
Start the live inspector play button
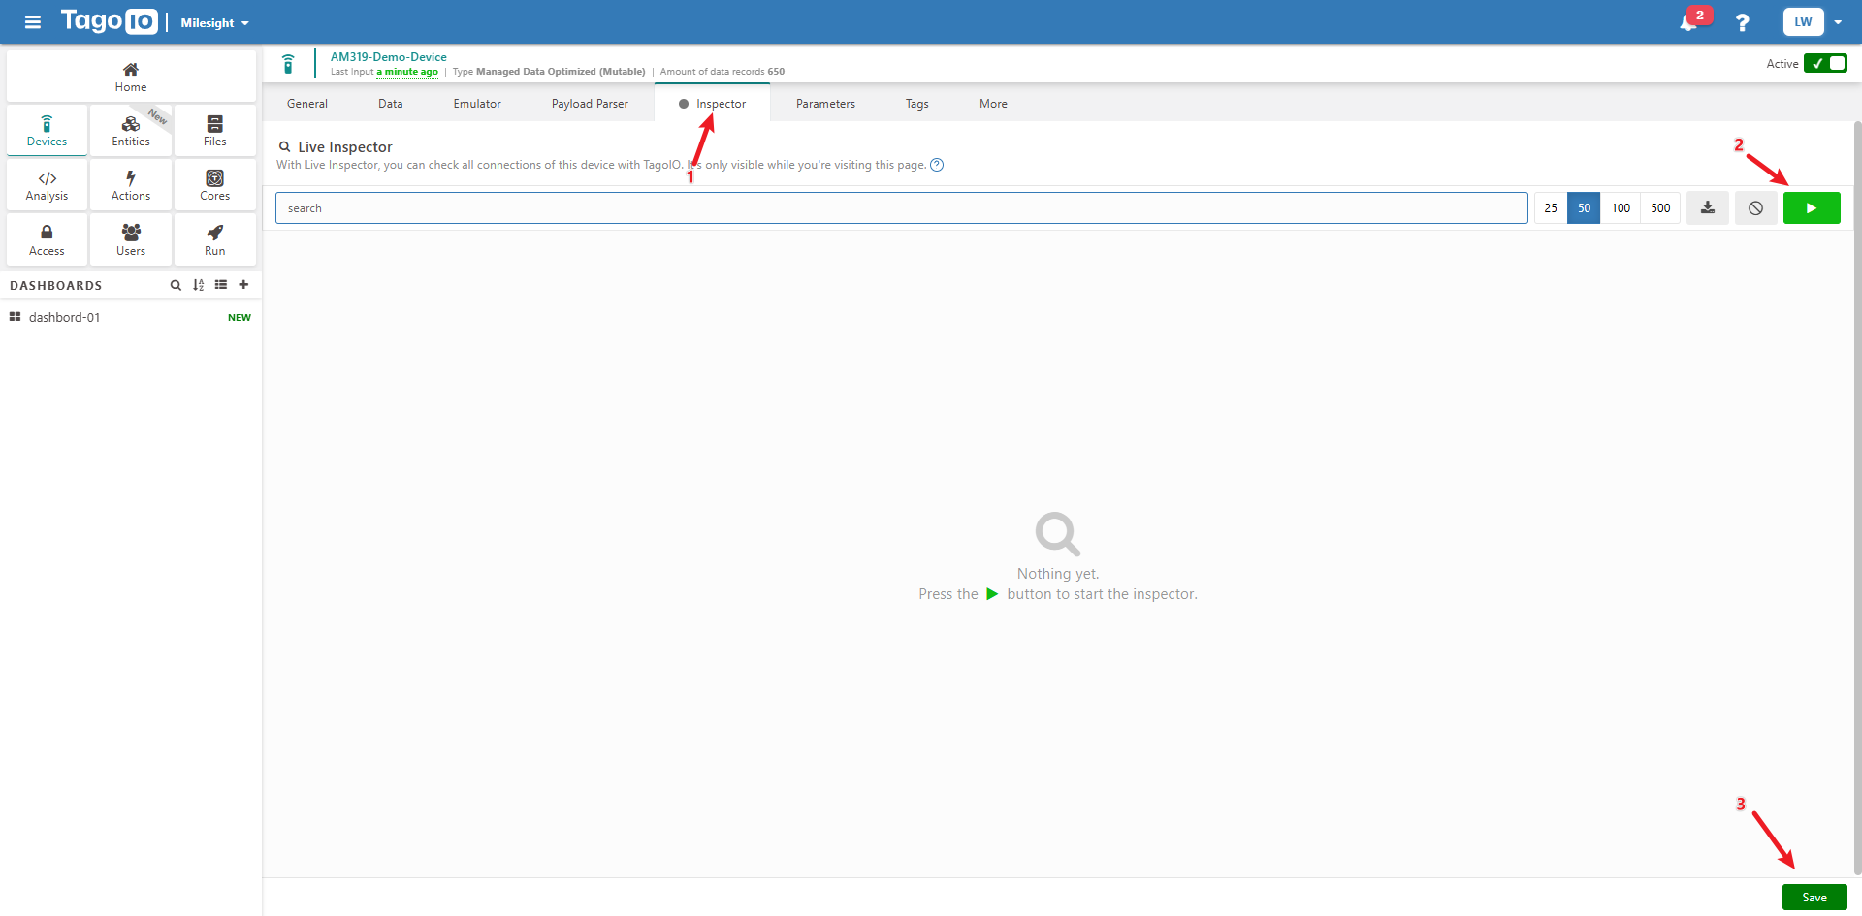1812,208
